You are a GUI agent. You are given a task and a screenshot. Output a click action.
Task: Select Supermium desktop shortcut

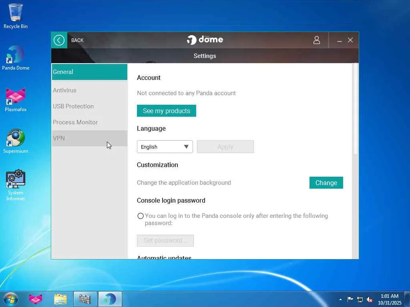pyautogui.click(x=16, y=141)
